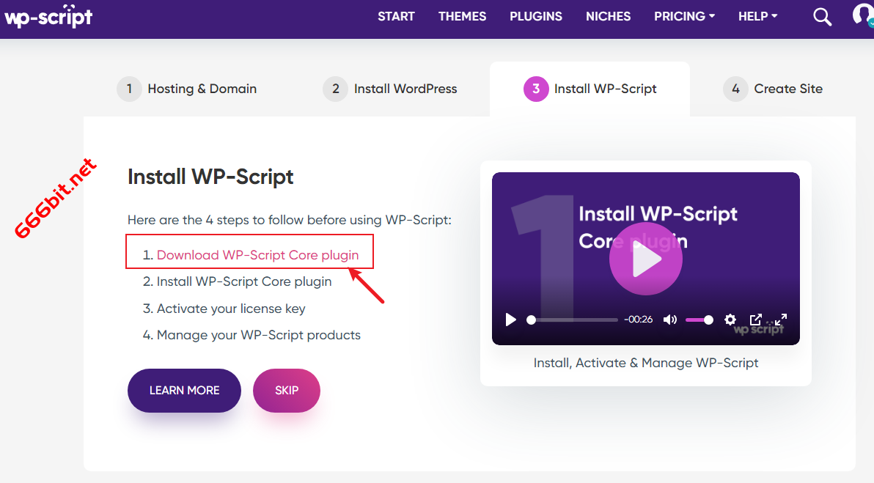Switch to step 4 Create Site tab
This screenshot has width=874, height=483.
(773, 89)
